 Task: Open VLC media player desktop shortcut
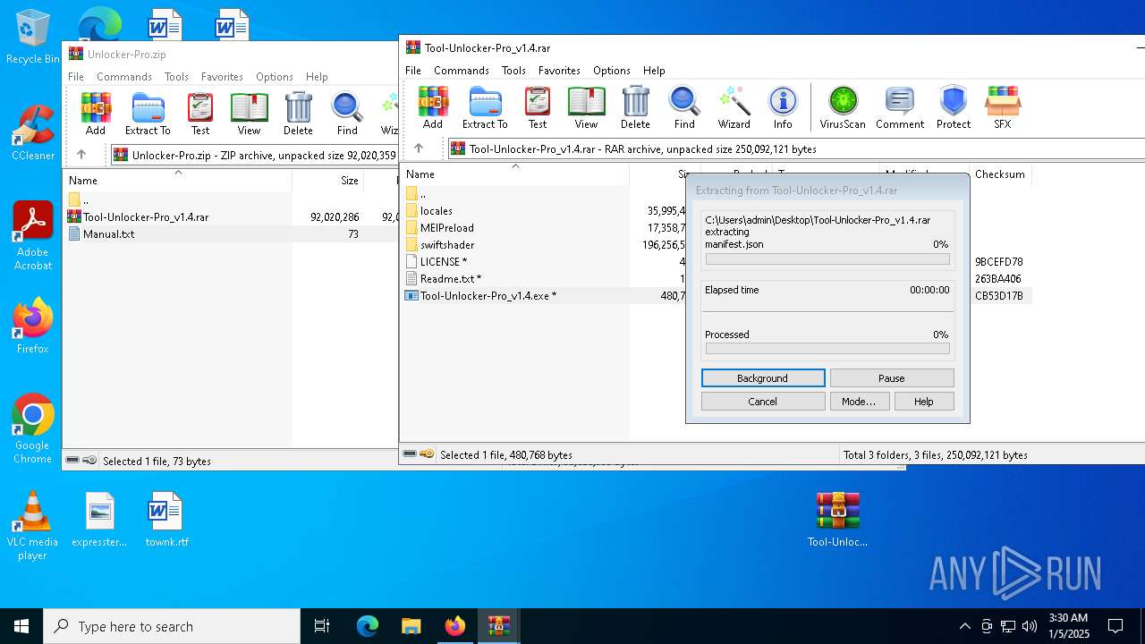(x=32, y=526)
